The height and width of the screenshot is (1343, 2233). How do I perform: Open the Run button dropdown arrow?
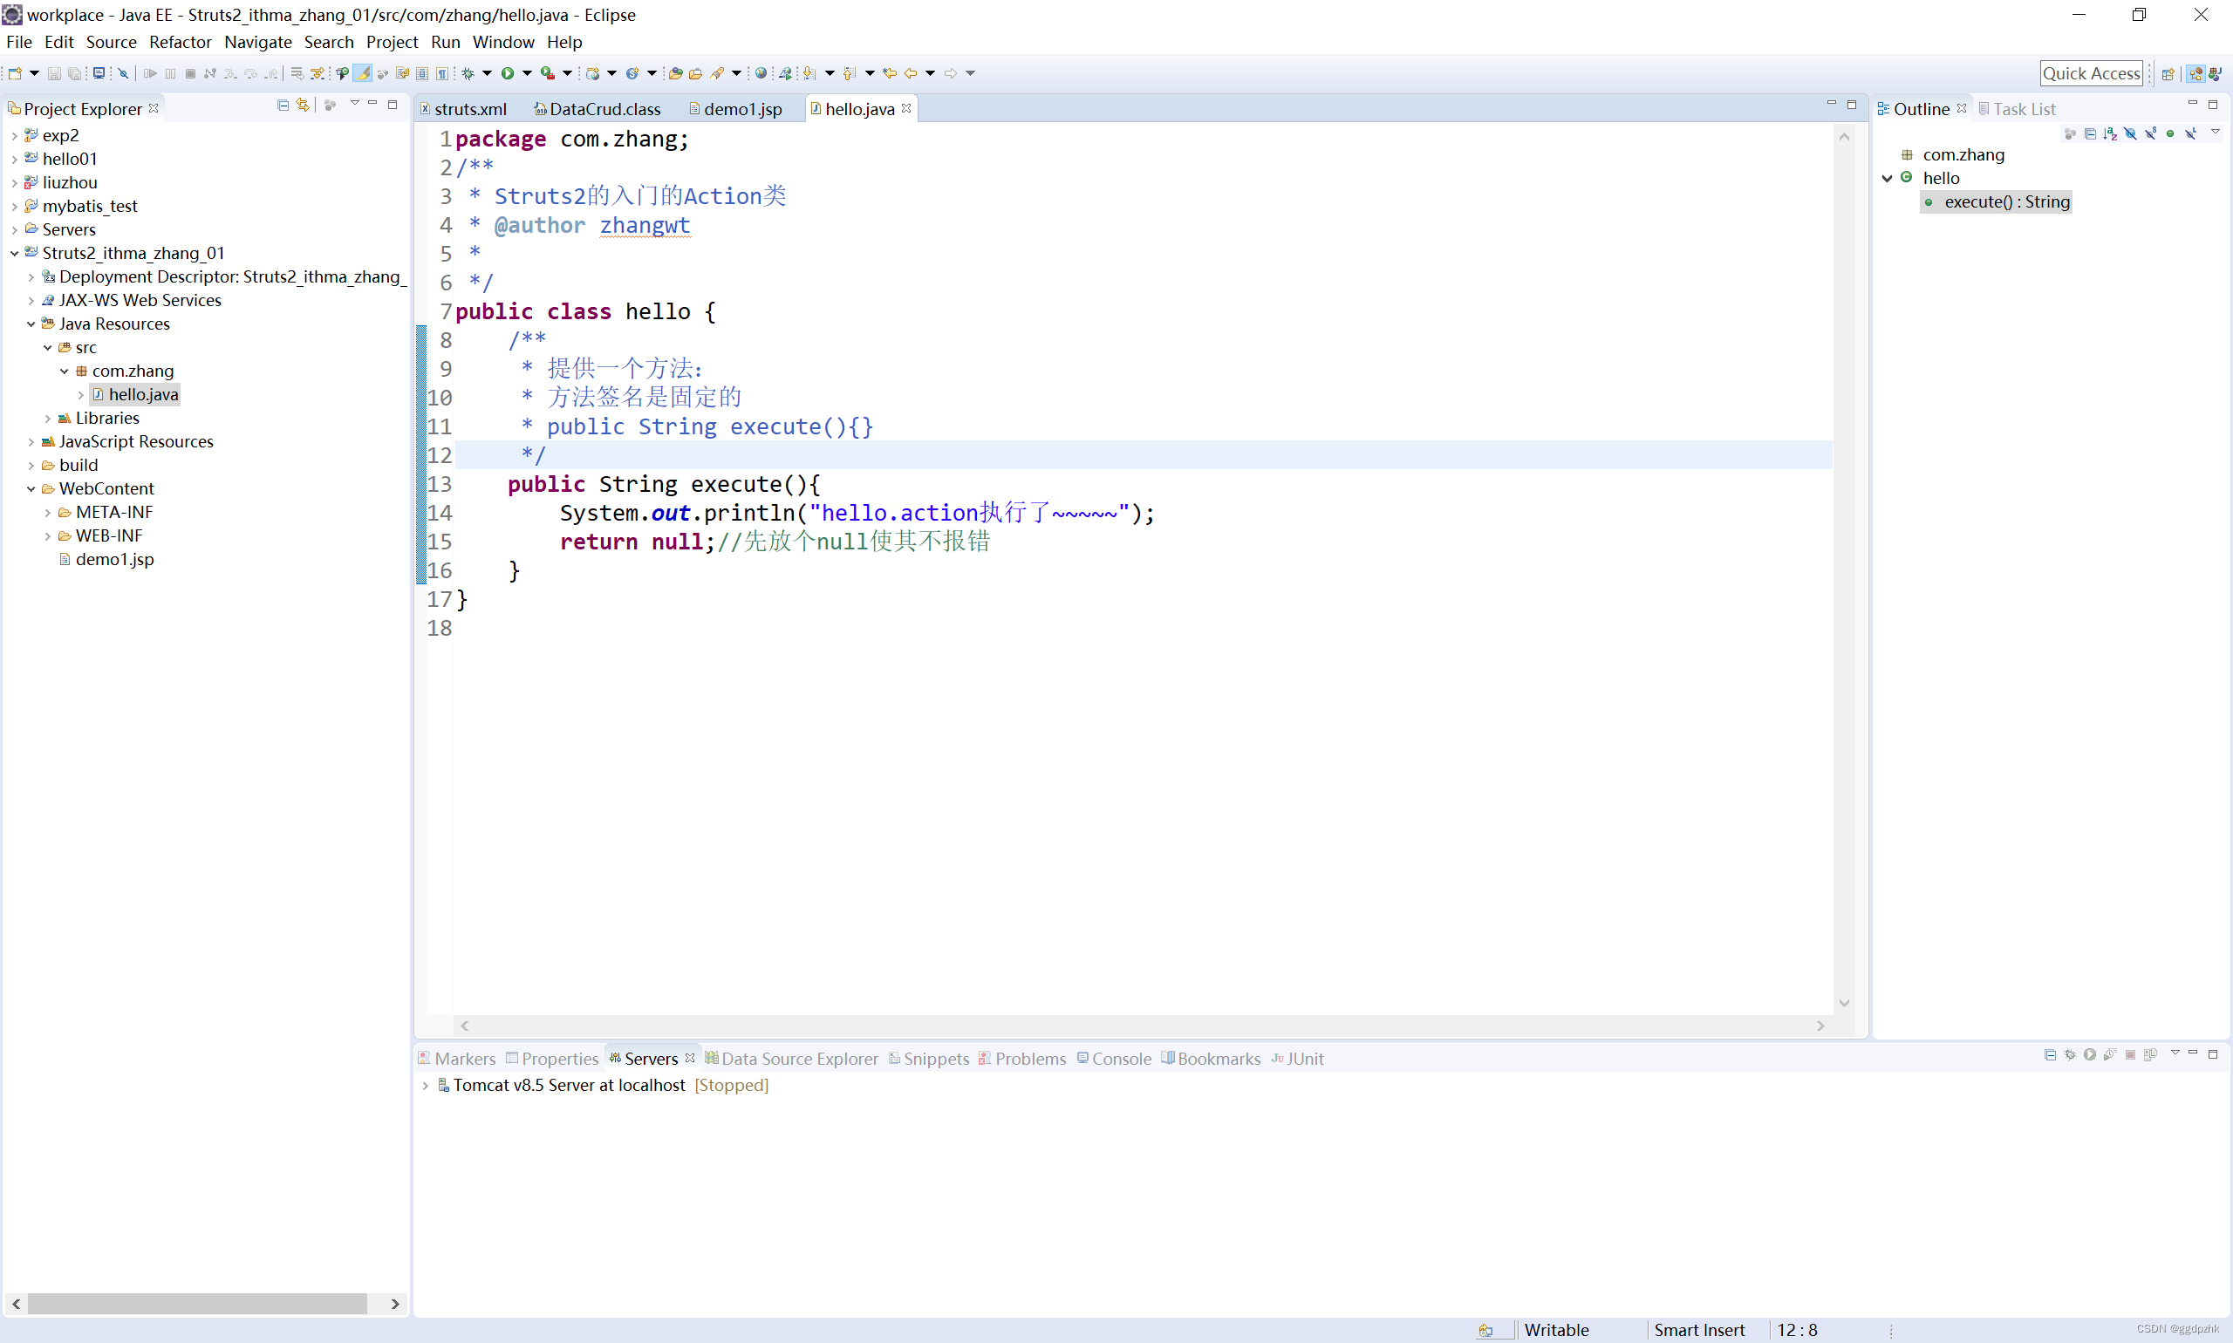coord(527,73)
